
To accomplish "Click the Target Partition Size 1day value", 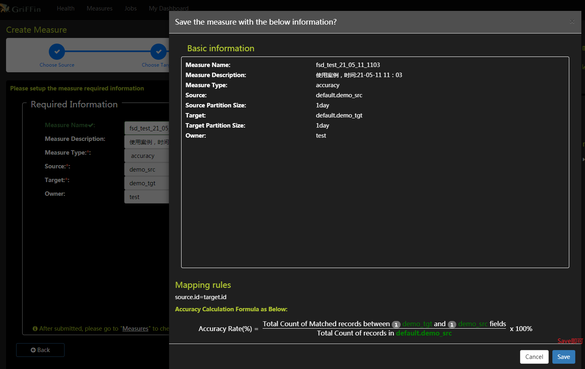I will (x=322, y=125).
